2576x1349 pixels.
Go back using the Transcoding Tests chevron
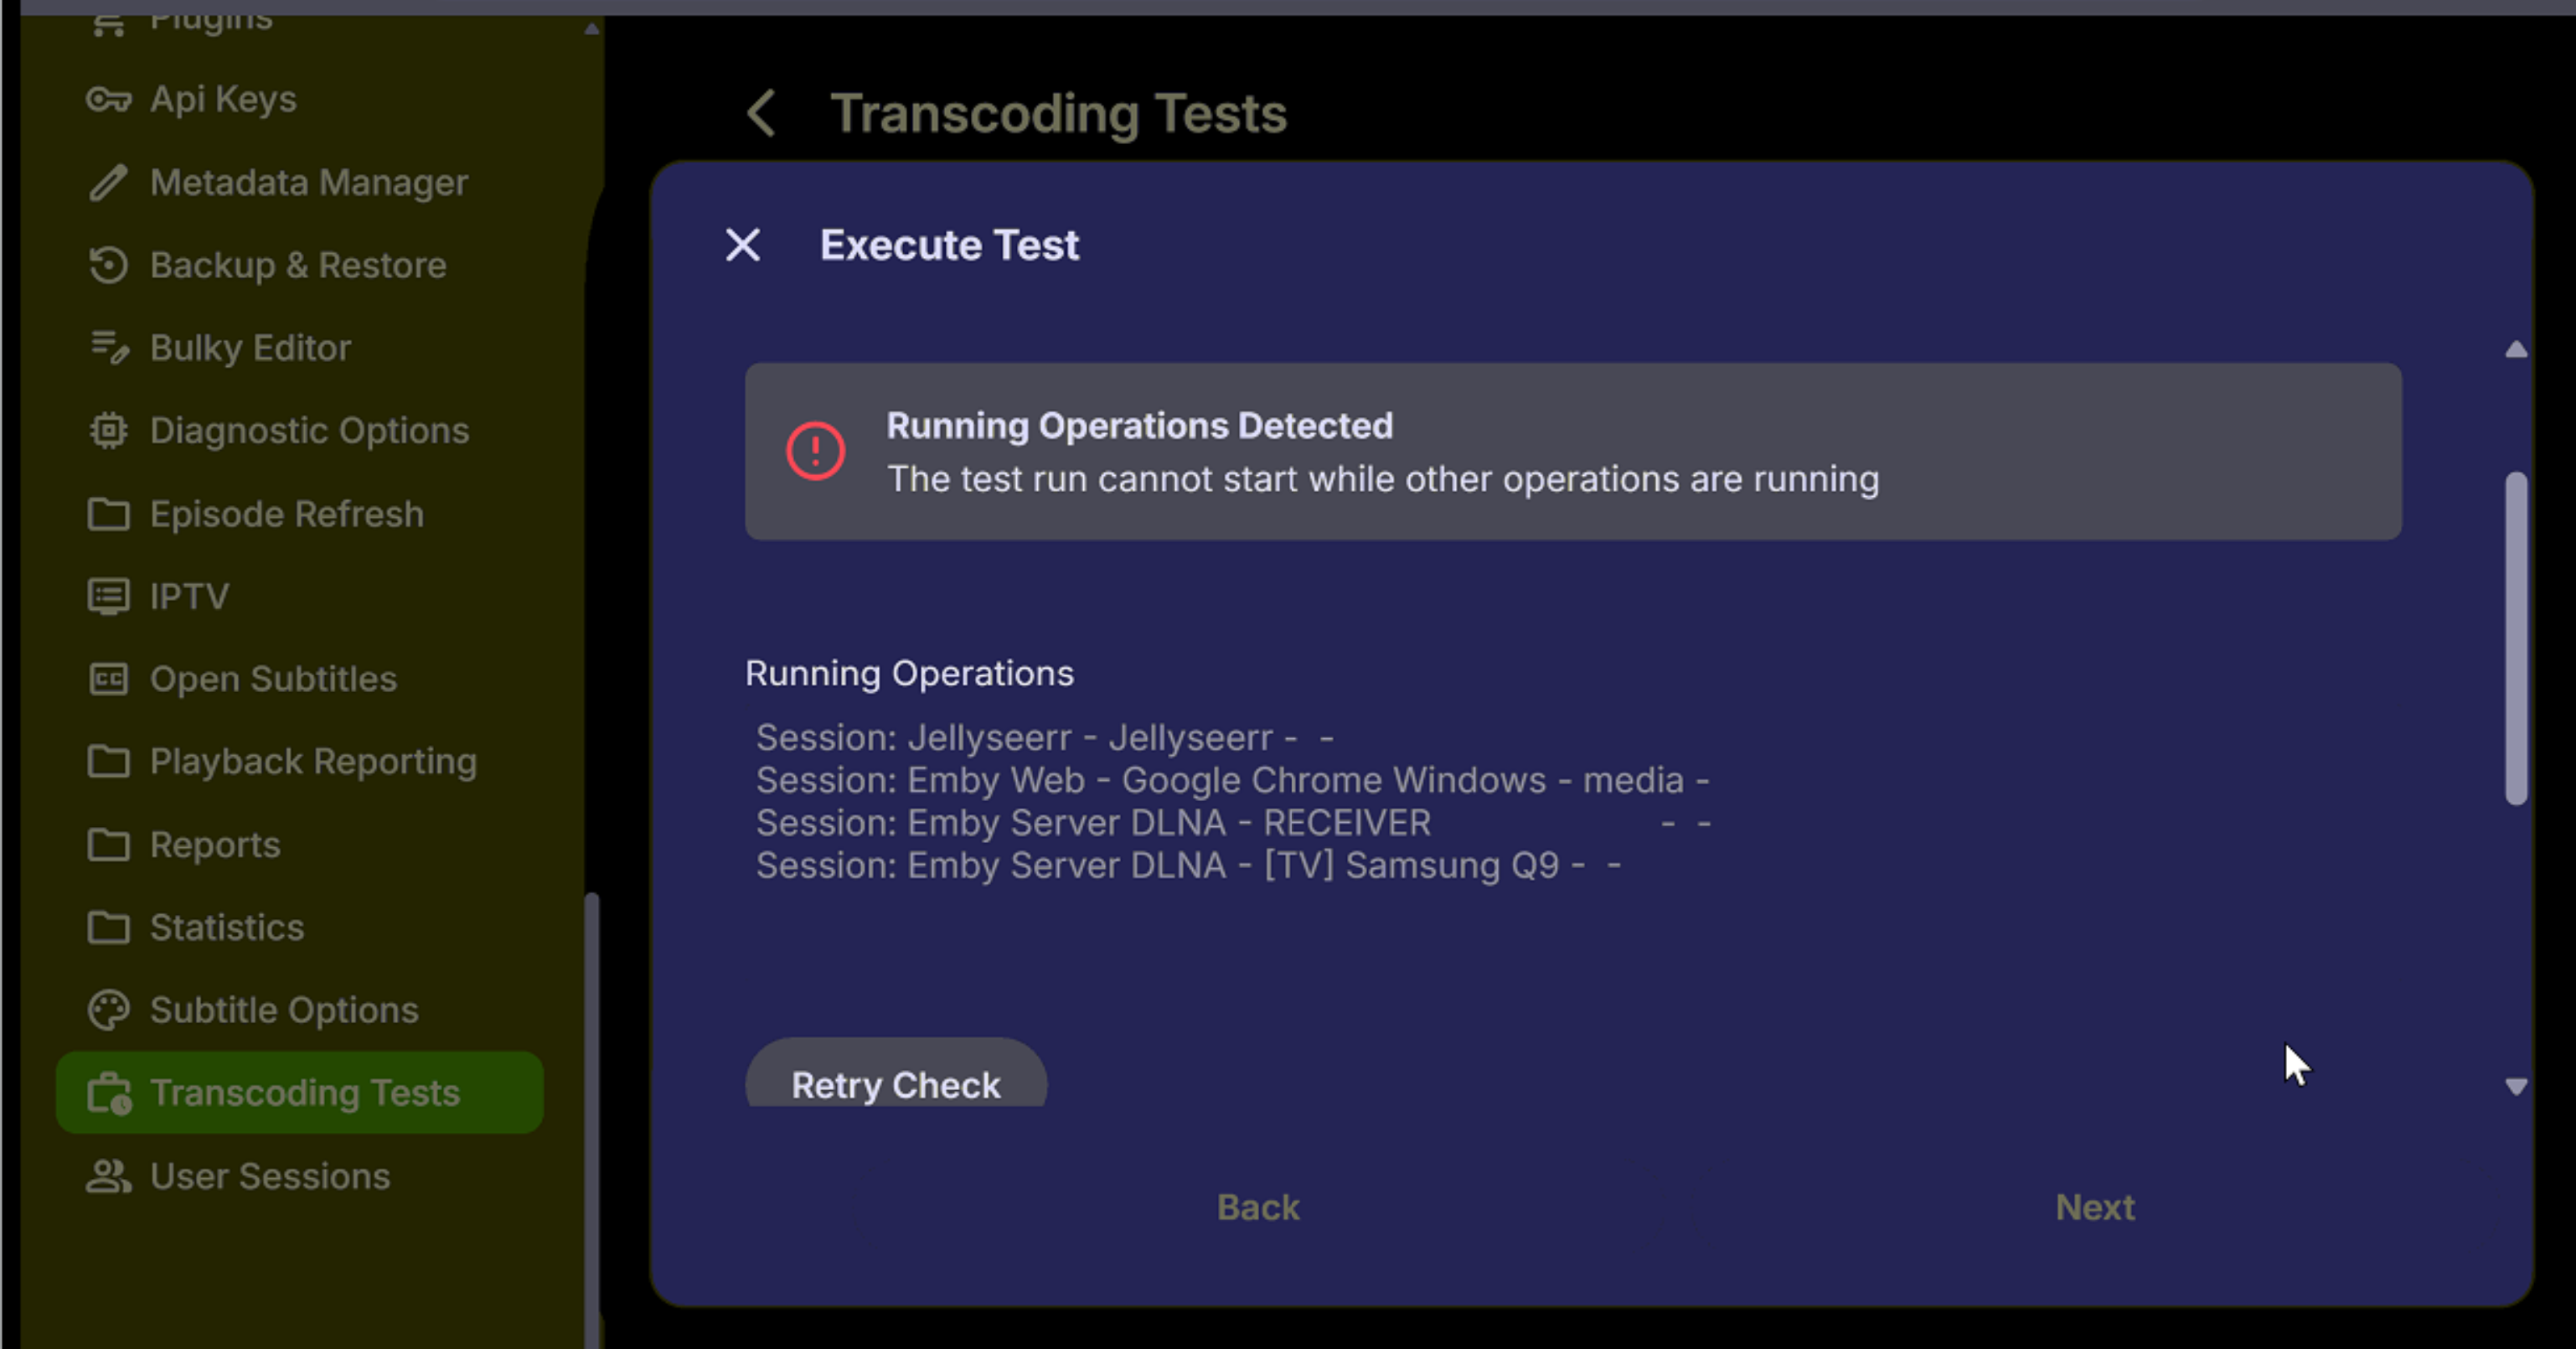point(762,113)
